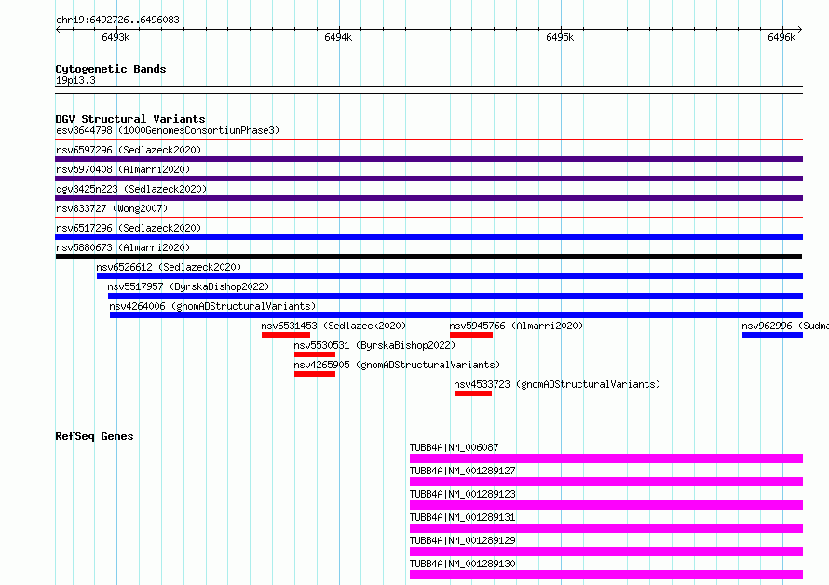Click the 6495k ruler tick label
The width and height of the screenshot is (829, 585).
(x=560, y=37)
